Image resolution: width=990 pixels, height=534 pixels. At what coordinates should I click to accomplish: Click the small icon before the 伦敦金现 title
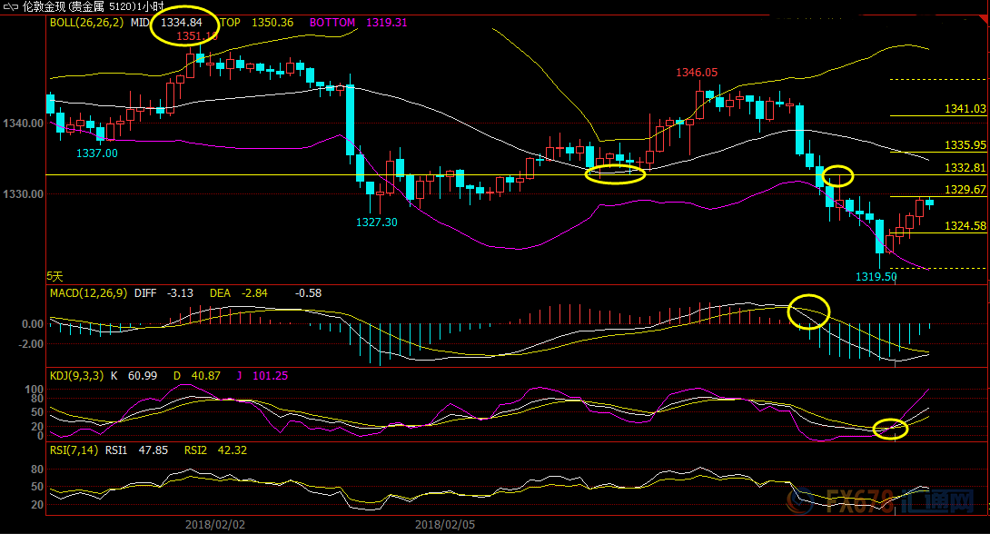(10, 6)
